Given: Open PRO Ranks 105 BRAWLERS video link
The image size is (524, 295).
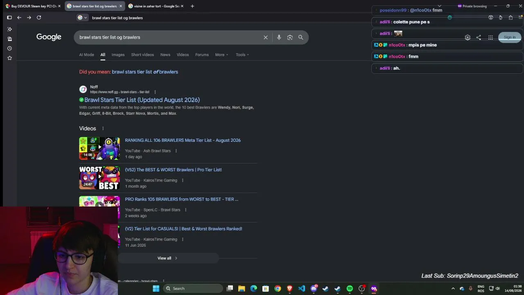Looking at the screenshot, I should click(x=181, y=199).
